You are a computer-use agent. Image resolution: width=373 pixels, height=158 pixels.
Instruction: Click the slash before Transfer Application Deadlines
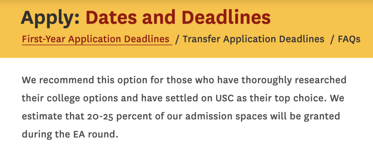[177, 39]
